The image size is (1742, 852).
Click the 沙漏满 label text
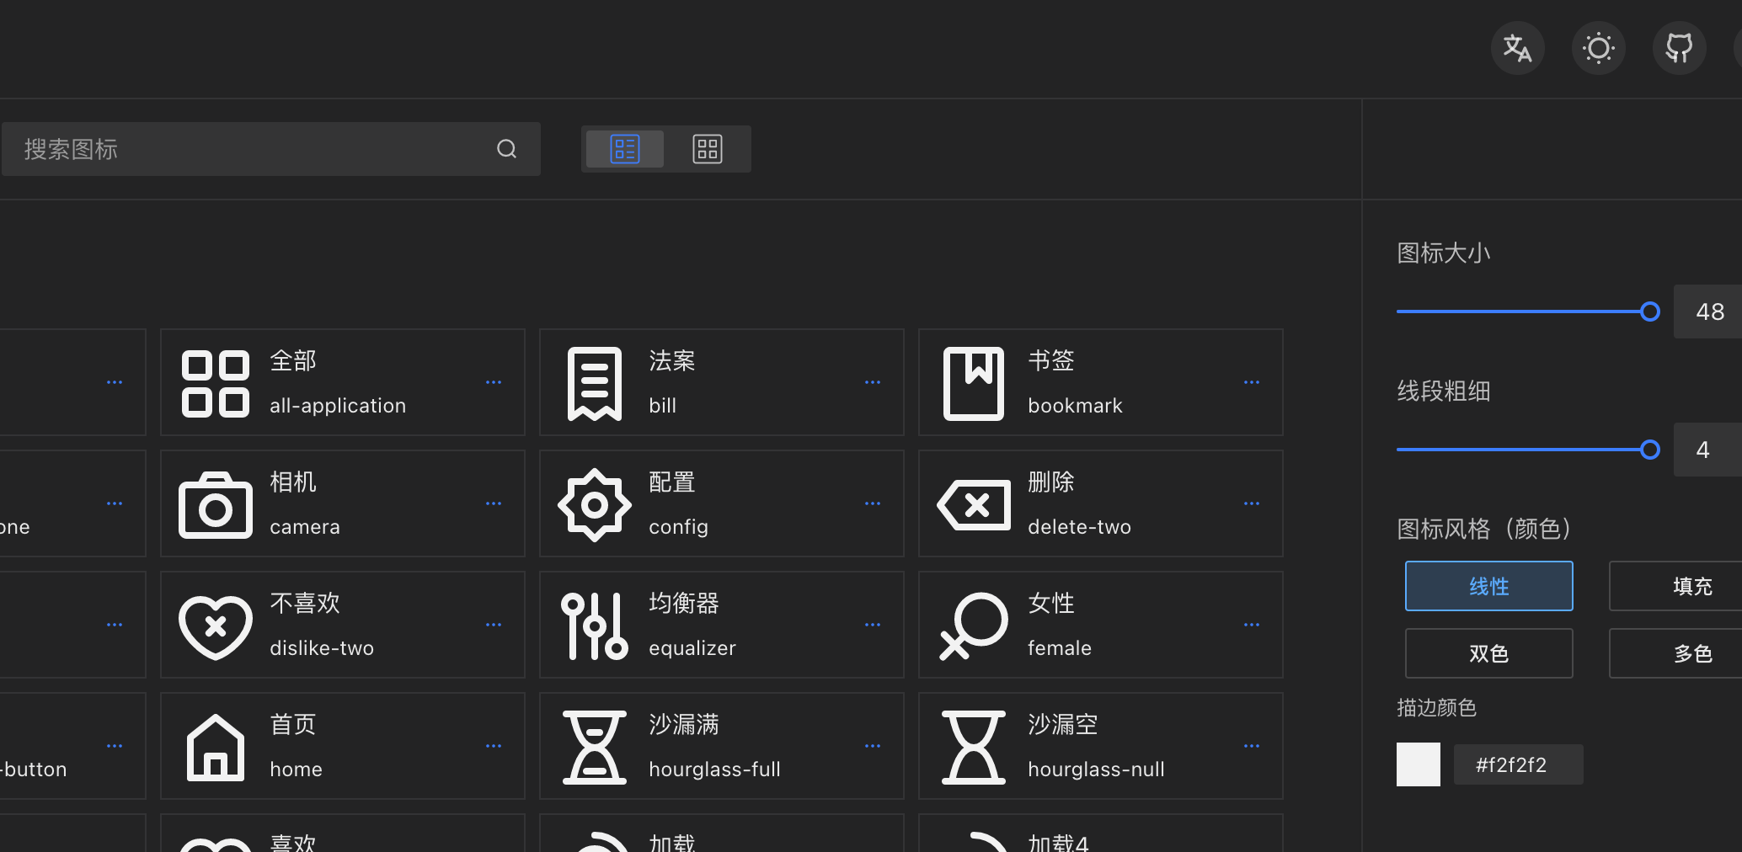click(684, 725)
